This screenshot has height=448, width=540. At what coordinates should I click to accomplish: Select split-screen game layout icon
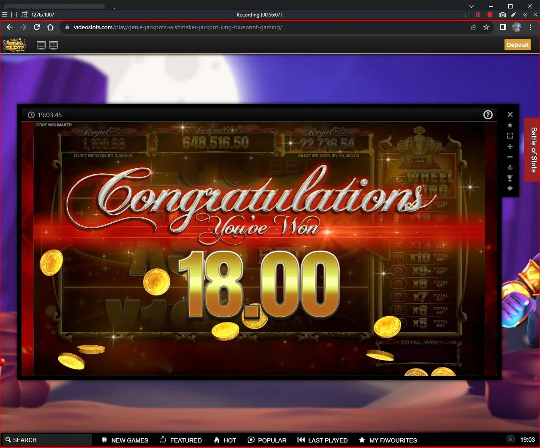pos(53,45)
